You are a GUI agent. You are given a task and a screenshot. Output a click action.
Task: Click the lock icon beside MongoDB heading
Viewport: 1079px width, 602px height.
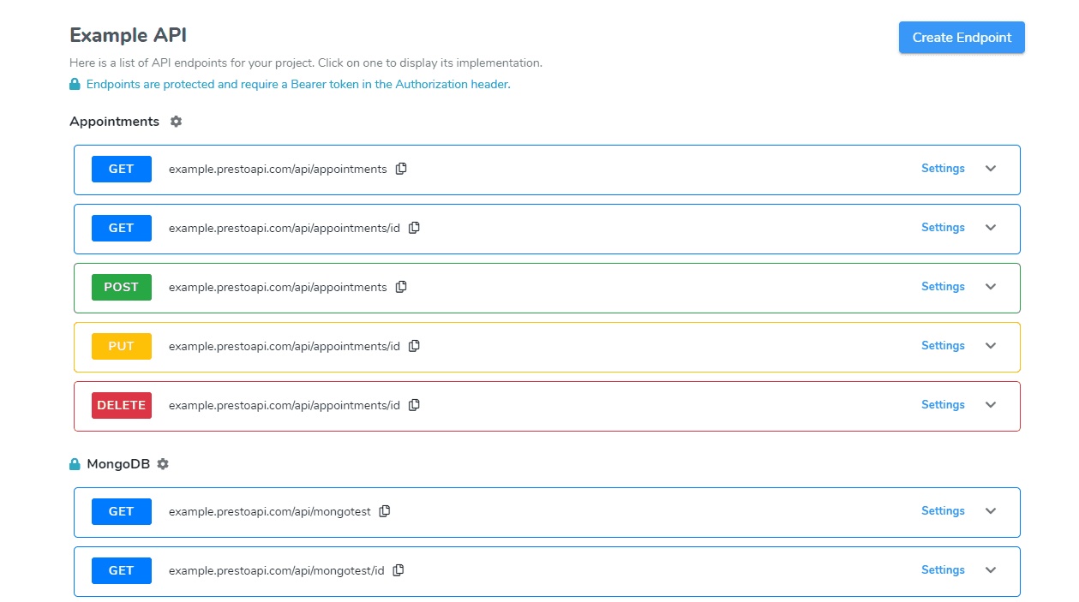(74, 463)
